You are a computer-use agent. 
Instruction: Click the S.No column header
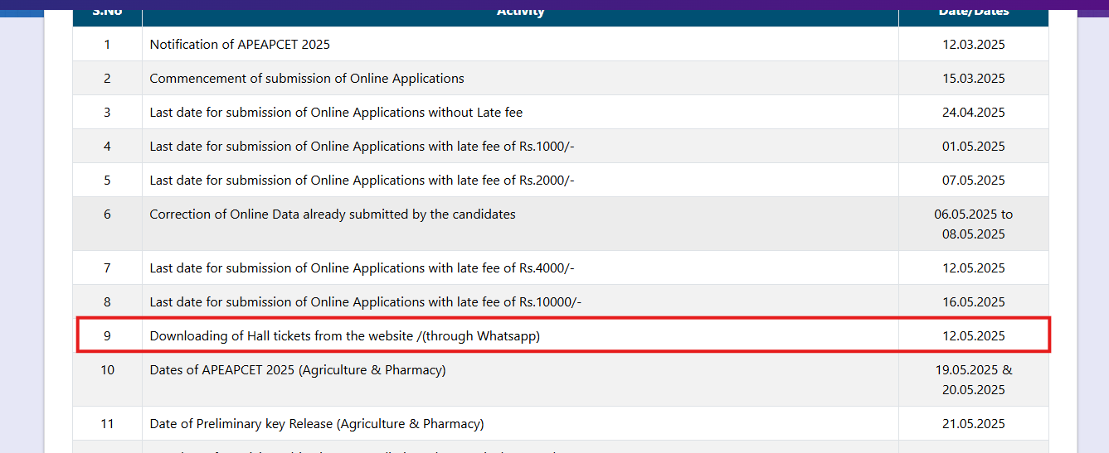[107, 12]
